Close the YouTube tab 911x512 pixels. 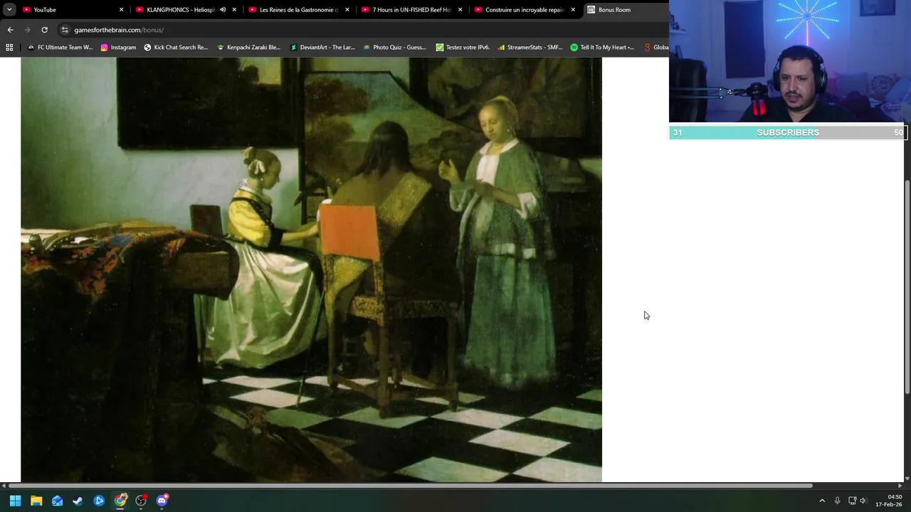coord(121,10)
